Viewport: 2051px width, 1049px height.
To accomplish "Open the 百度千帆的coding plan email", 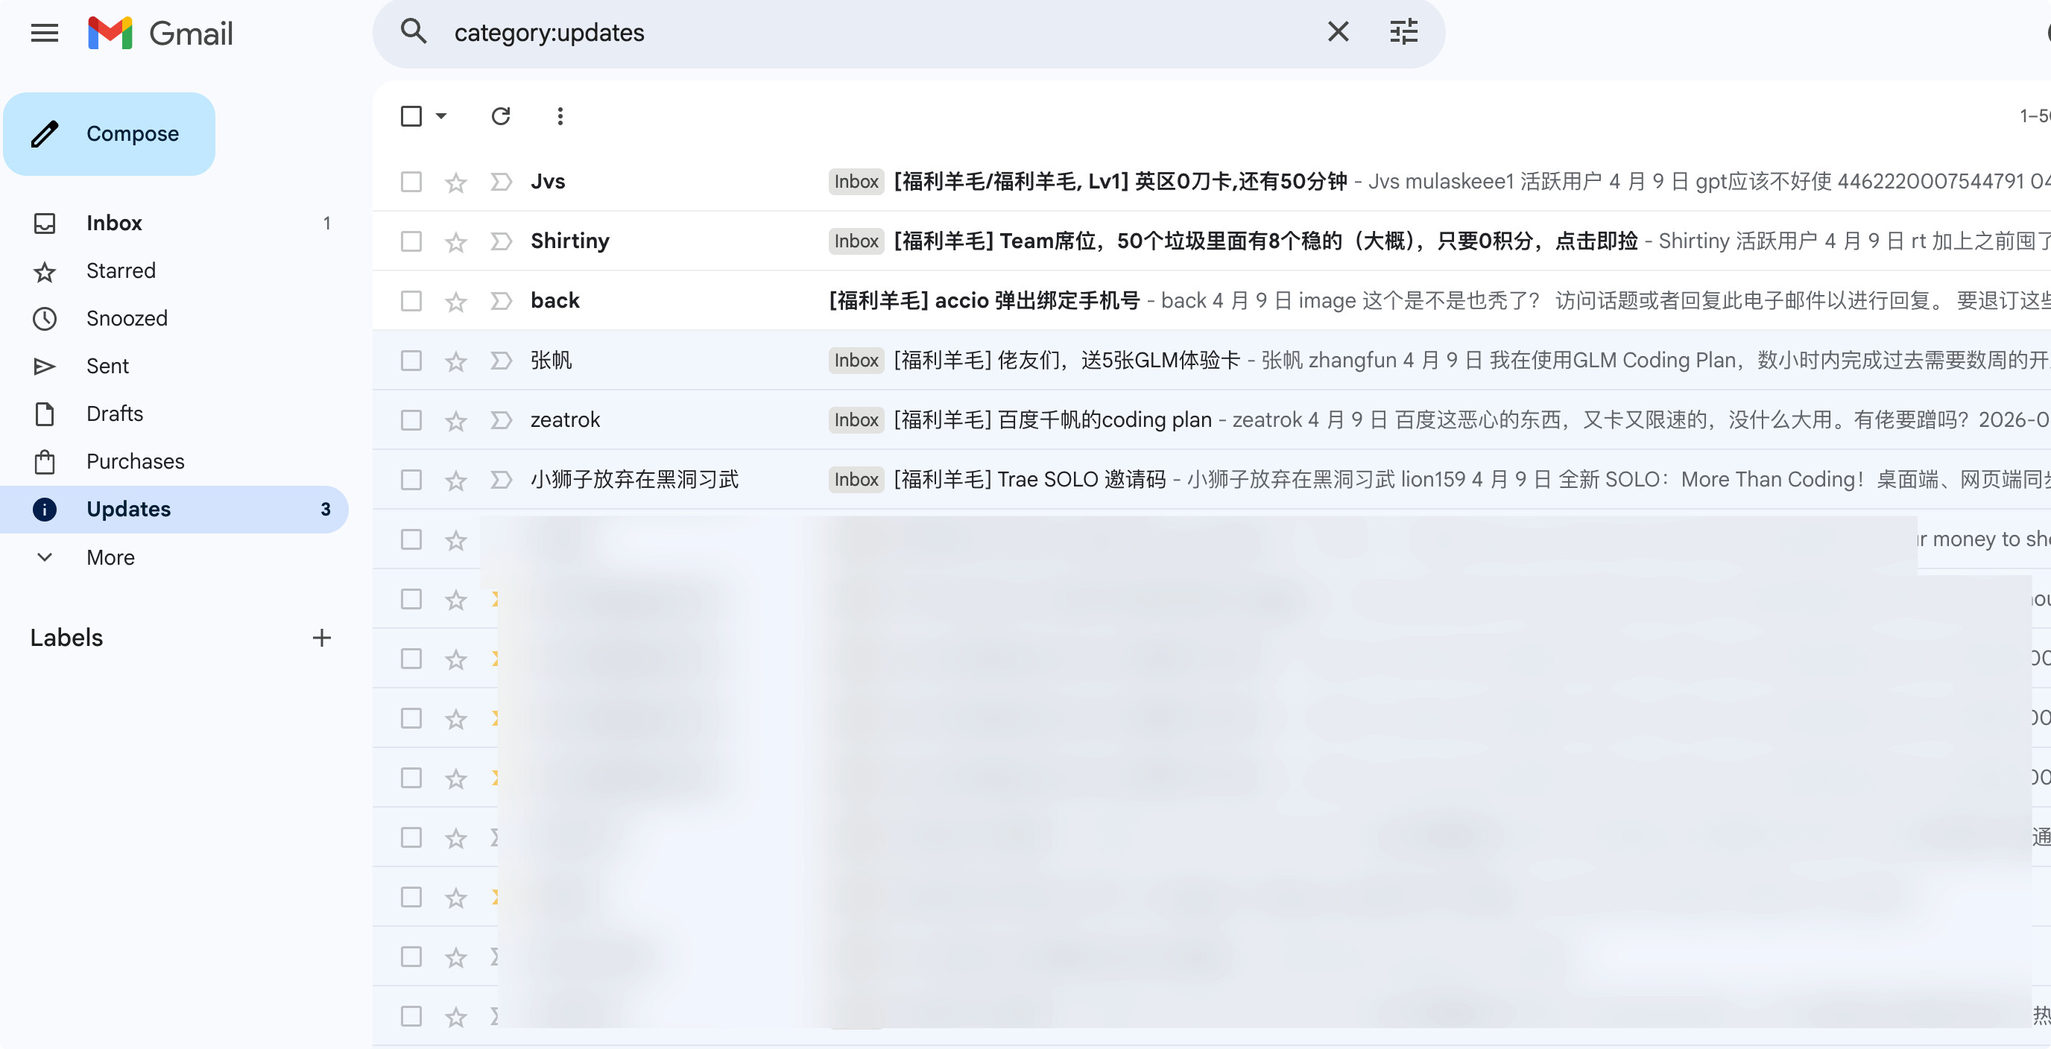I will point(1212,420).
